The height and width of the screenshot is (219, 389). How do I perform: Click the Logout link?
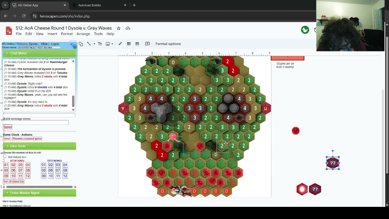(x=55, y=44)
